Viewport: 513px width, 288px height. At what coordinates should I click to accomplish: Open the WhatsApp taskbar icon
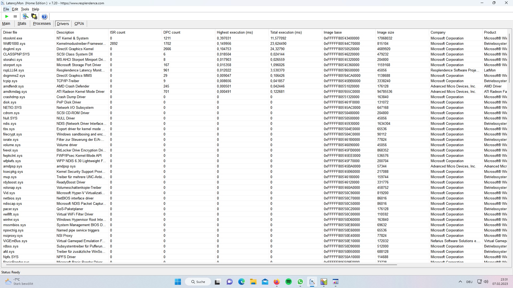(300, 282)
